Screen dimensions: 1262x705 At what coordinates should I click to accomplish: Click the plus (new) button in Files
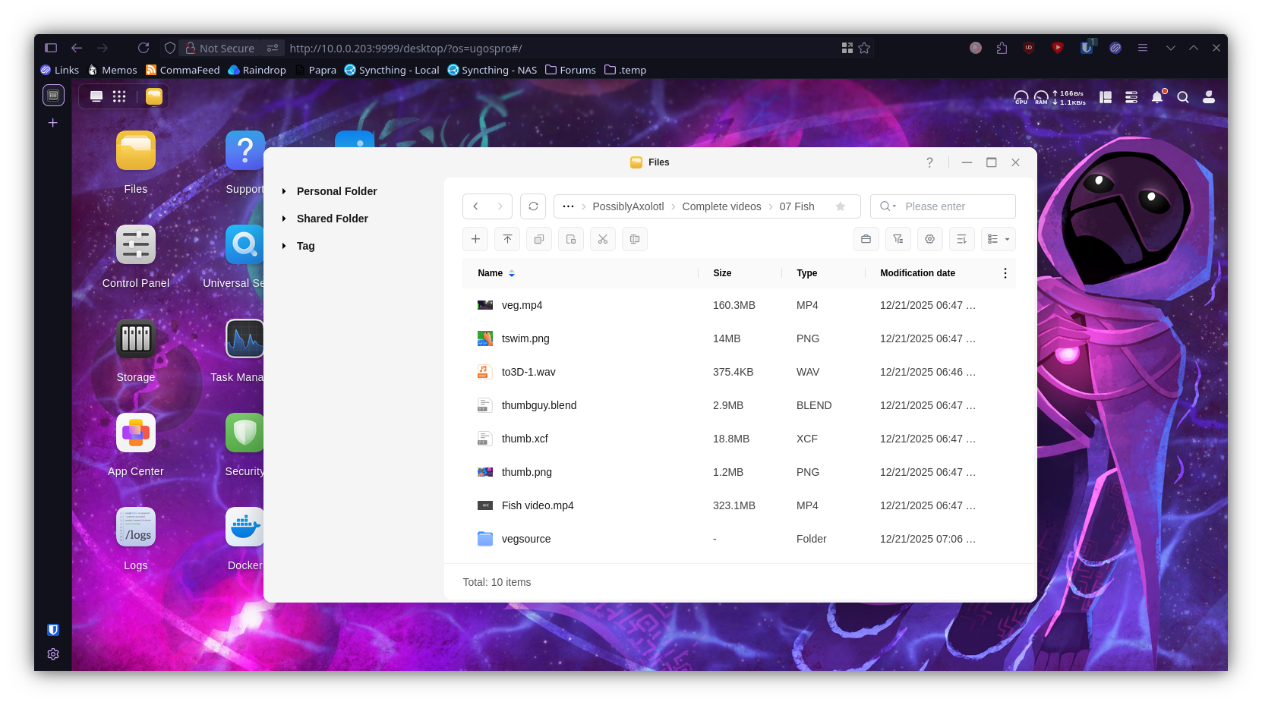point(475,239)
